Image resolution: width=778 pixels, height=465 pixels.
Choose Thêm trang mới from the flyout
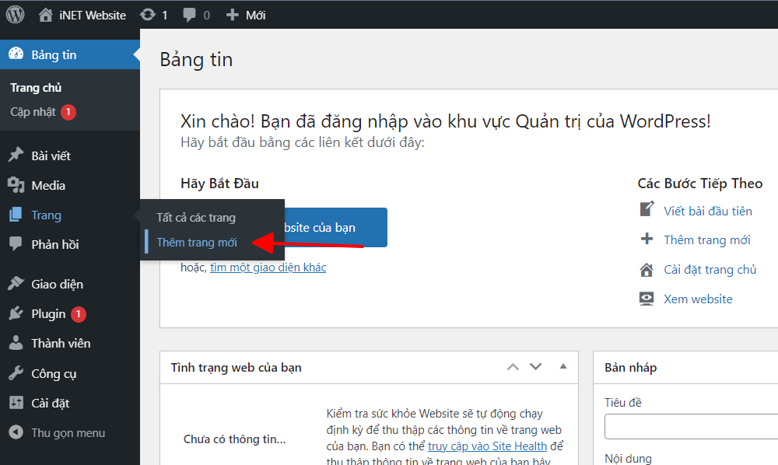pyautogui.click(x=197, y=243)
